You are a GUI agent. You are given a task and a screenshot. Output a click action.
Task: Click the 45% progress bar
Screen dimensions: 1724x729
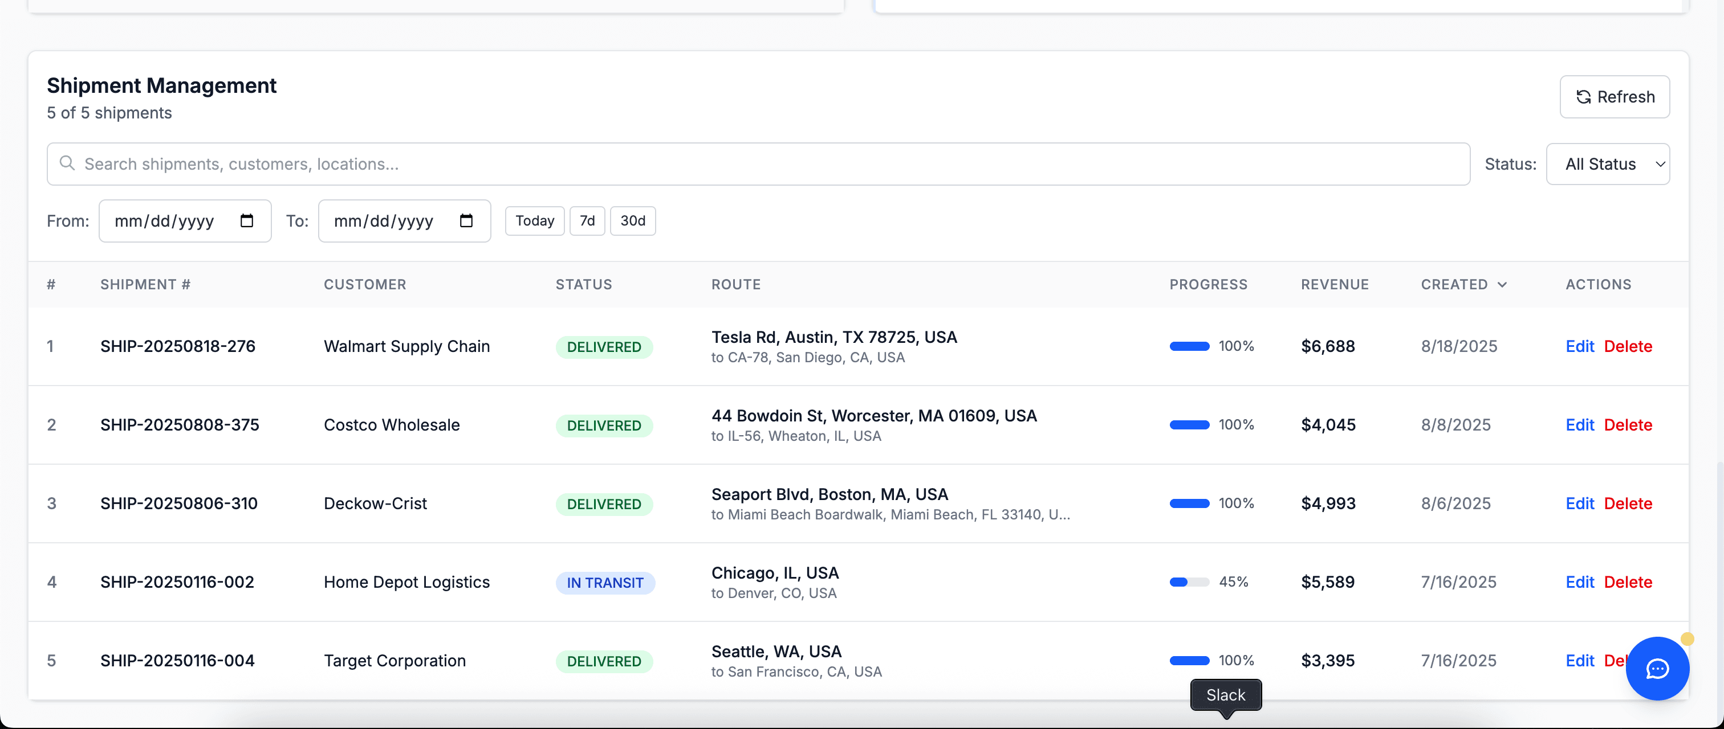[x=1189, y=581]
